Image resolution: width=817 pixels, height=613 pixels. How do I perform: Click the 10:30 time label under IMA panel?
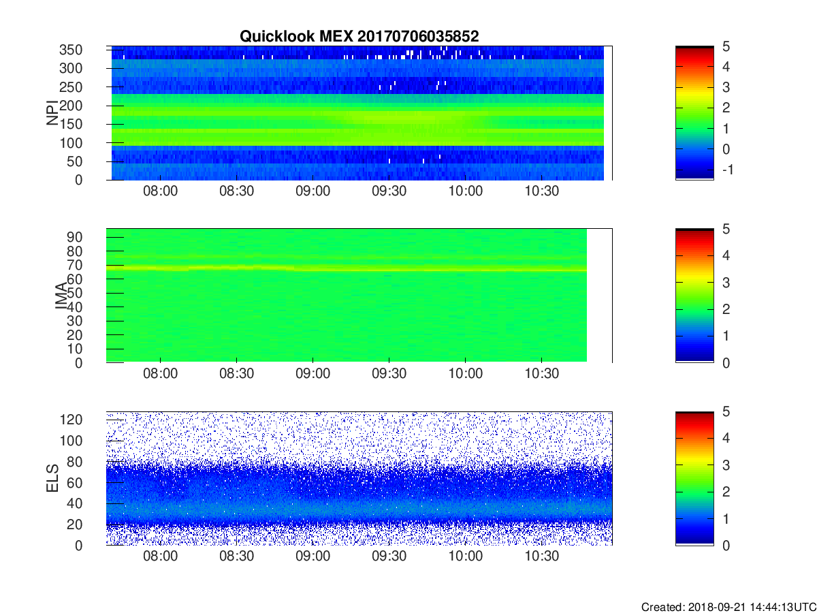pos(541,374)
